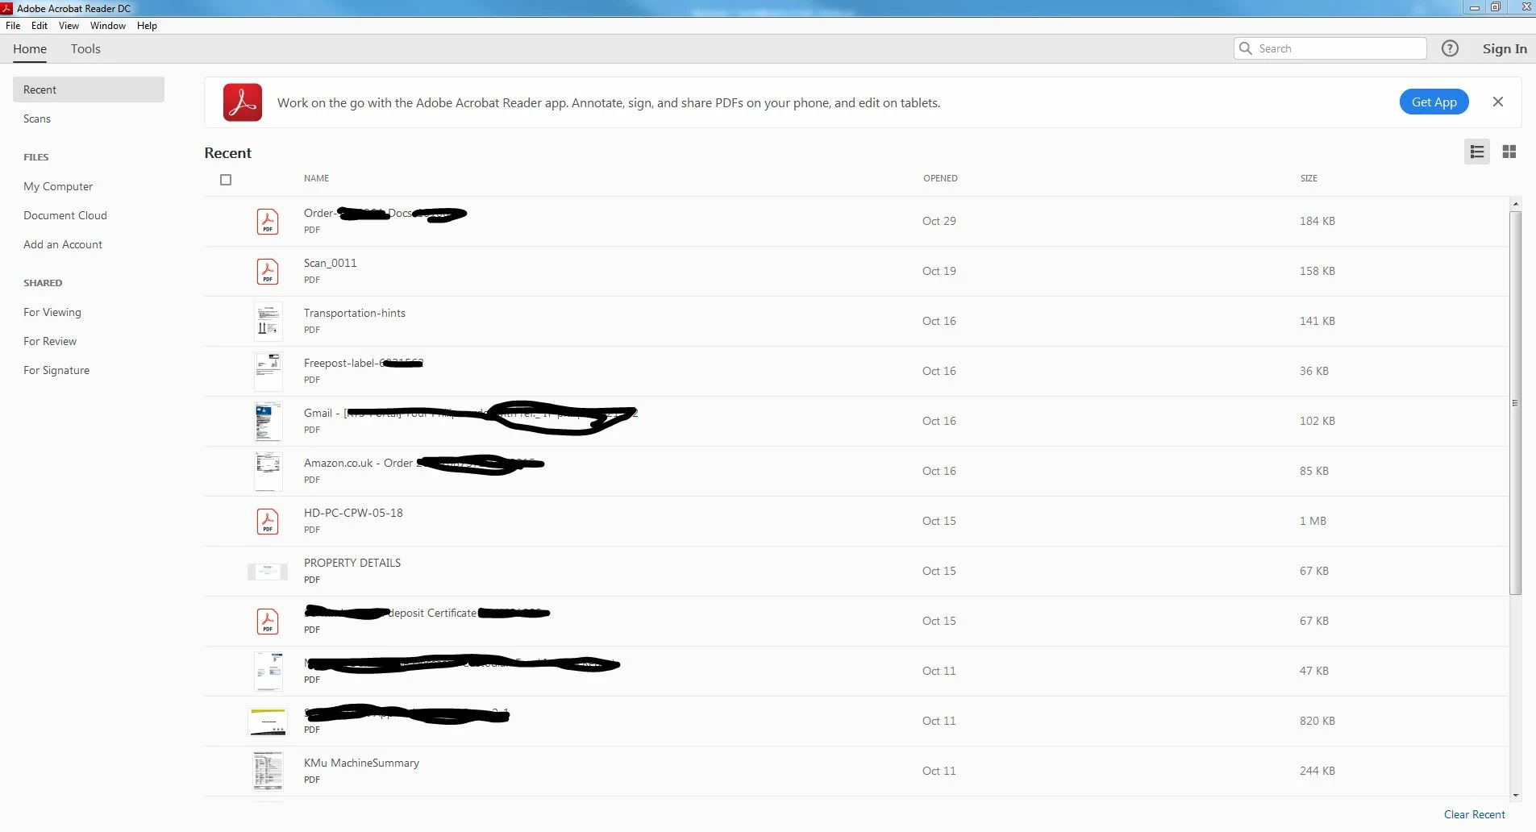Image resolution: width=1536 pixels, height=832 pixels.
Task: Click the Clear Recent link
Action: (1474, 814)
